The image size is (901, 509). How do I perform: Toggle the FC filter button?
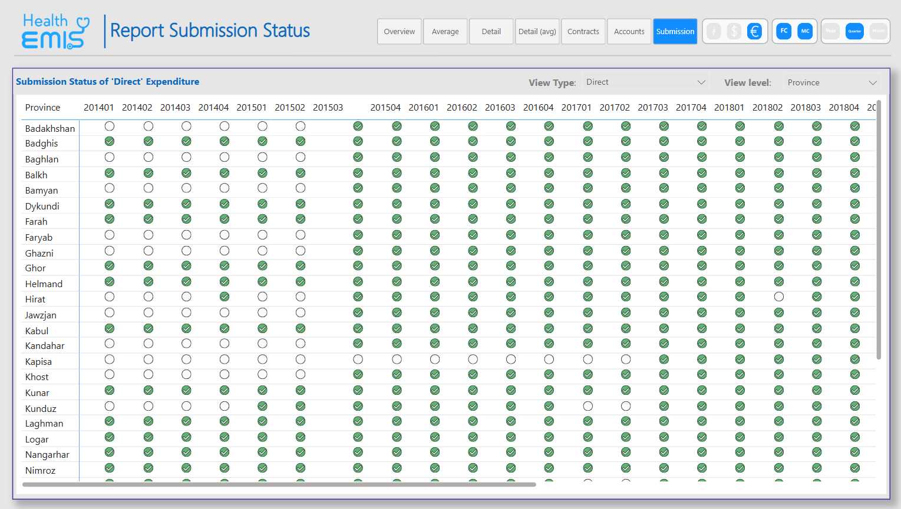[784, 31]
